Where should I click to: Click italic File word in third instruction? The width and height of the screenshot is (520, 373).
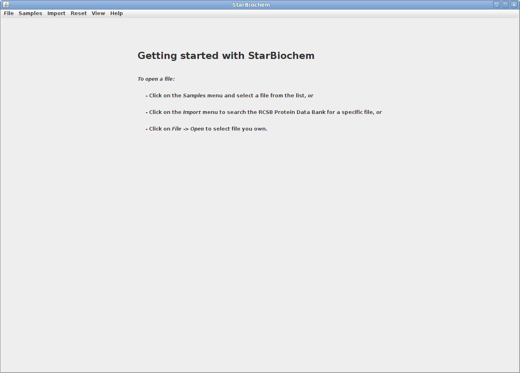177,129
